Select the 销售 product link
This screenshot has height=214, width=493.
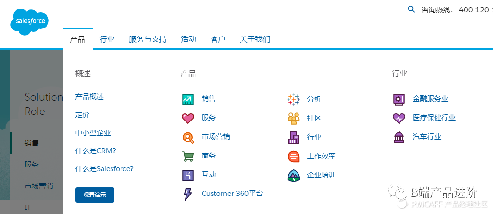coord(209,99)
